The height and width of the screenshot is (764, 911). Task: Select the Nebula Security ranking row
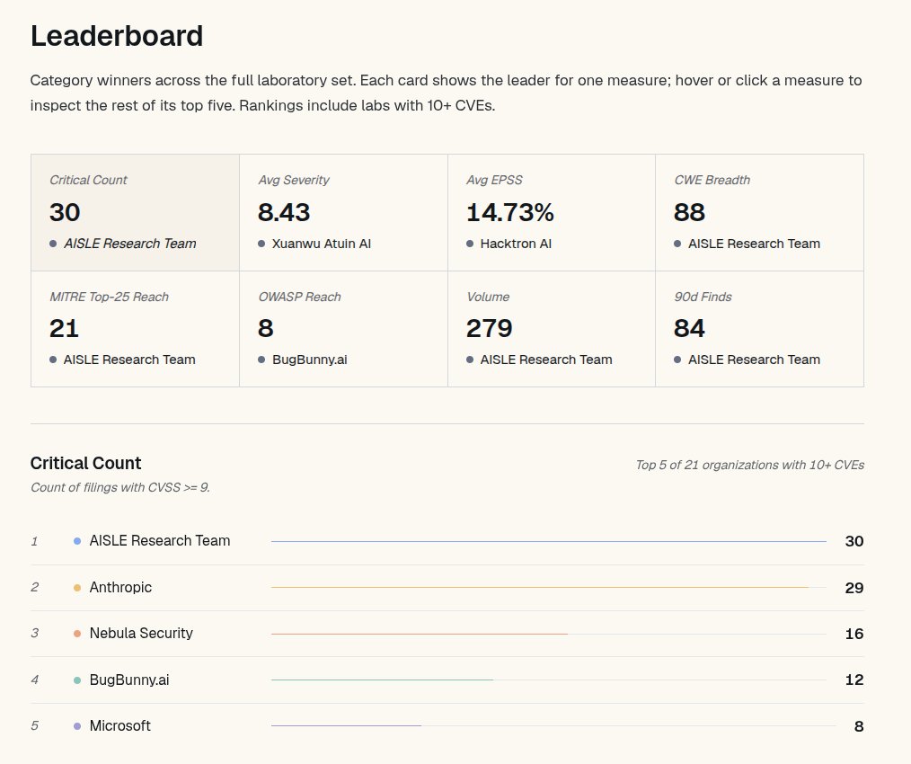click(x=447, y=634)
